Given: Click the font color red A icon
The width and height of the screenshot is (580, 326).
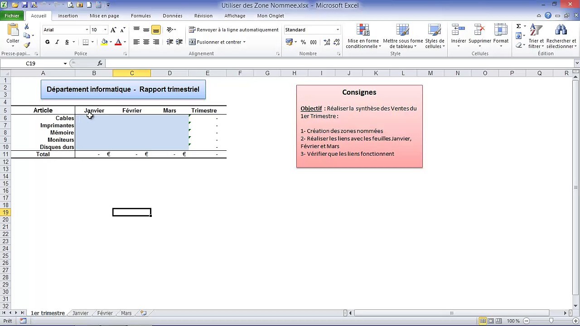Looking at the screenshot, I should pyautogui.click(x=118, y=42).
